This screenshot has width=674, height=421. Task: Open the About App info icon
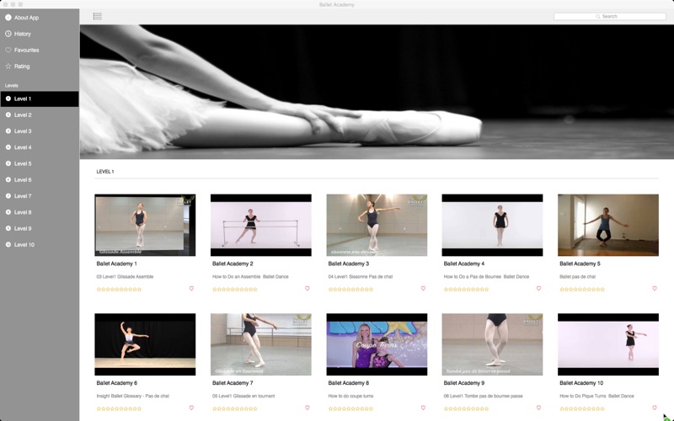pos(8,18)
